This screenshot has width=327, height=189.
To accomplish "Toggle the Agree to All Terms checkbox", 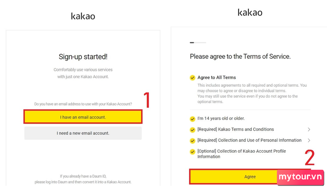I will [x=192, y=77].
